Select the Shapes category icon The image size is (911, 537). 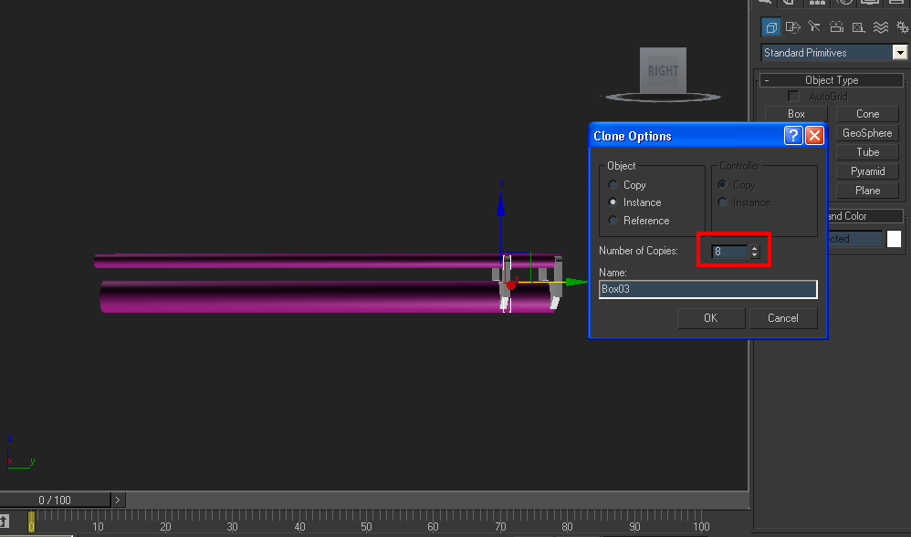(792, 27)
